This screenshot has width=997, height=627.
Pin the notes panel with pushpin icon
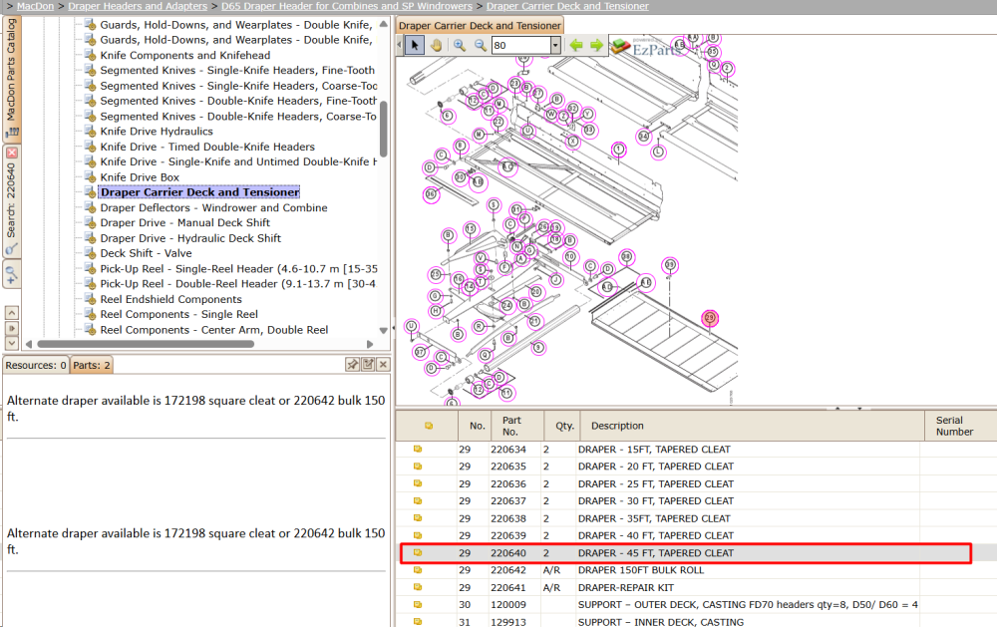[352, 365]
